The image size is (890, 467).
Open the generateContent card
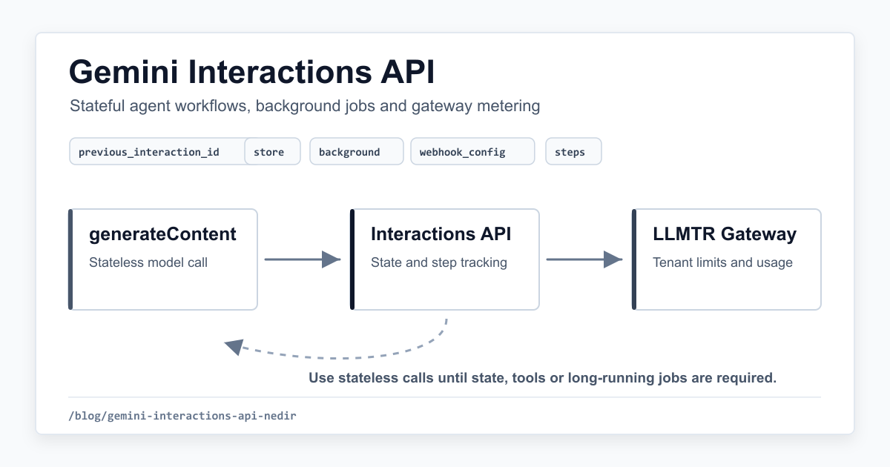pos(163,259)
